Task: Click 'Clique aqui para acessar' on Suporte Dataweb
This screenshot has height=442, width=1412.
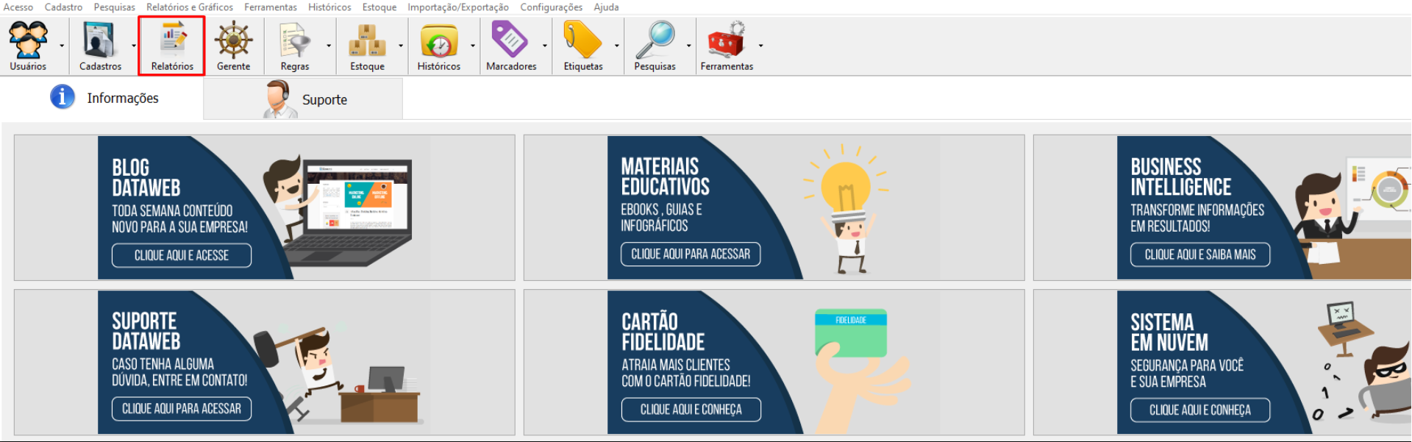Action: click(x=182, y=409)
